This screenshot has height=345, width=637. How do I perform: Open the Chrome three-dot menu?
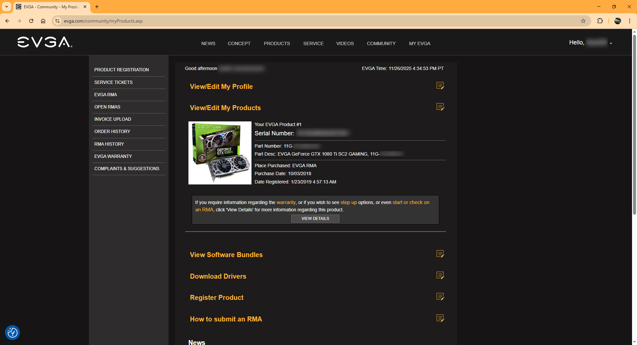(630, 21)
